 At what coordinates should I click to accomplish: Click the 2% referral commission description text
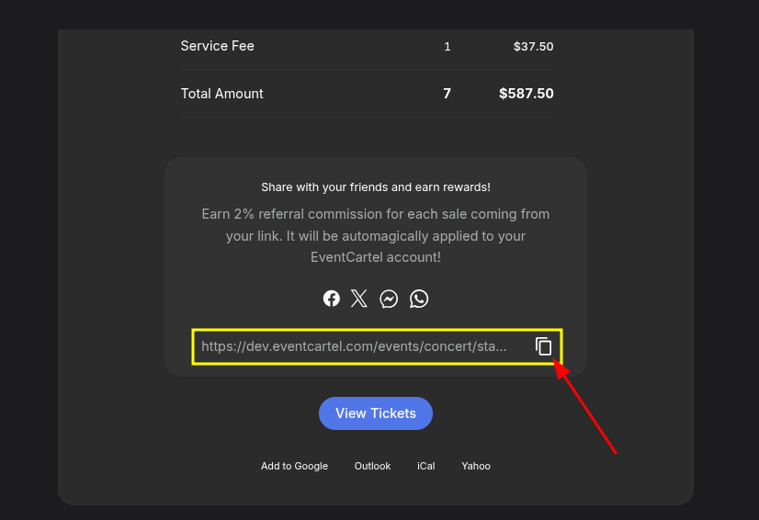coord(376,235)
